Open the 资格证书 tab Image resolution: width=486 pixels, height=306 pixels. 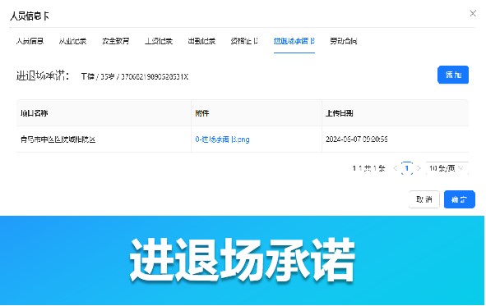244,41
